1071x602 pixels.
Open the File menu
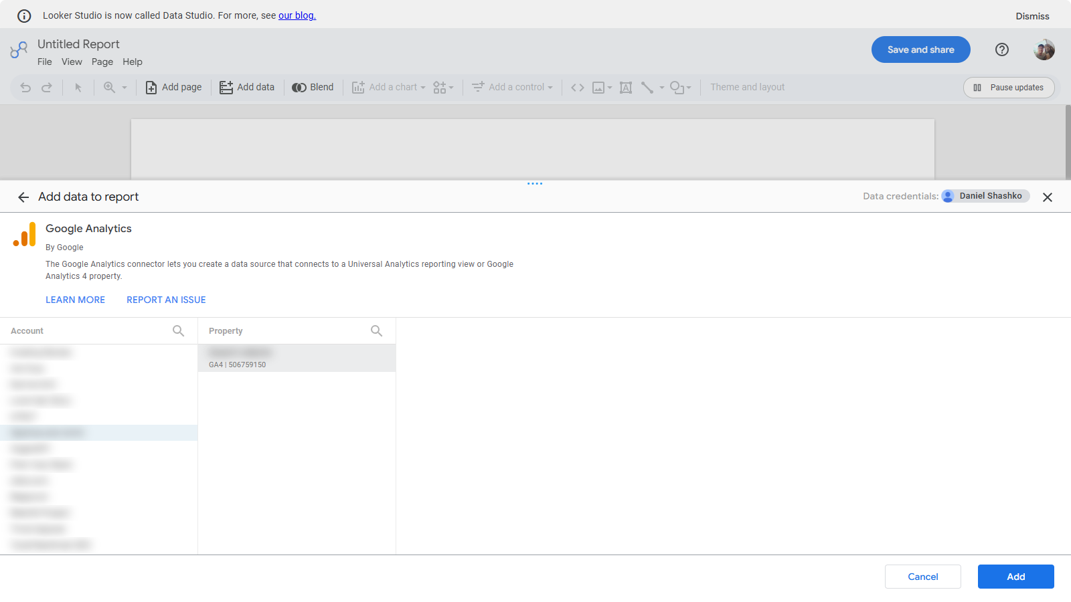45,62
